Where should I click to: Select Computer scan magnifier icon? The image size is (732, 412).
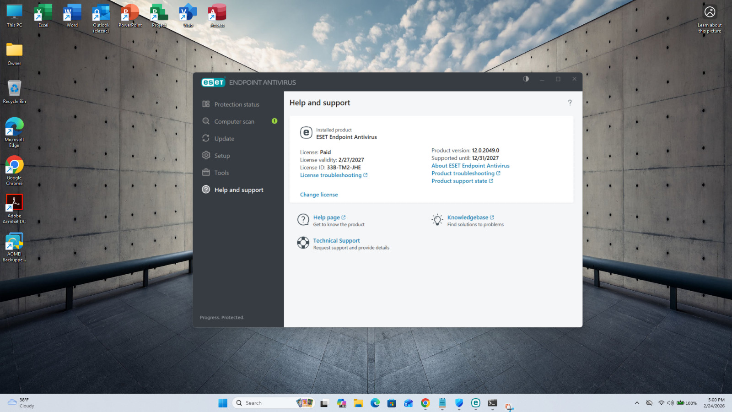coord(206,121)
